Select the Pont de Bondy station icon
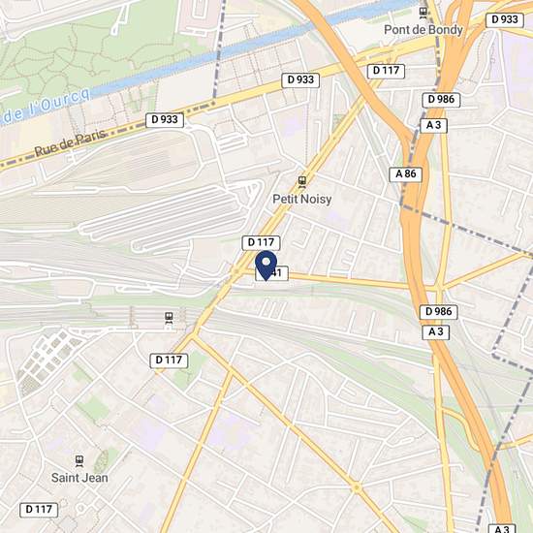 [x=423, y=13]
